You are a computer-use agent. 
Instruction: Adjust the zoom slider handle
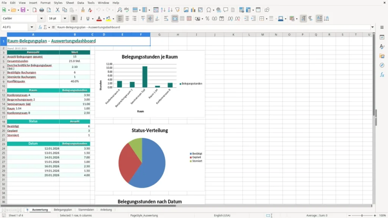coord(362,215)
